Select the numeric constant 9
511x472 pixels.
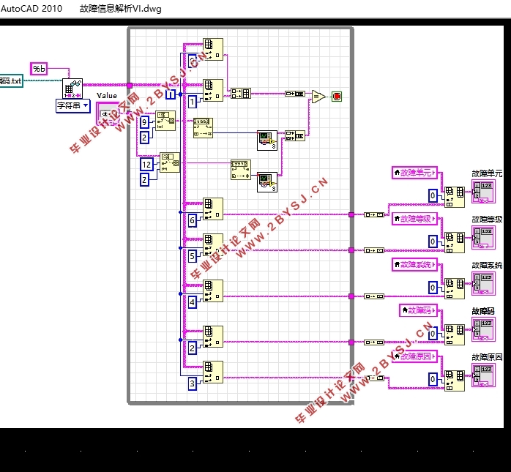coord(144,122)
